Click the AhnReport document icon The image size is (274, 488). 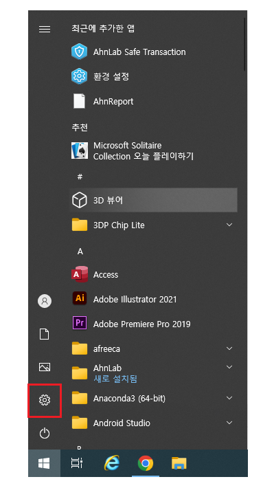(79, 101)
